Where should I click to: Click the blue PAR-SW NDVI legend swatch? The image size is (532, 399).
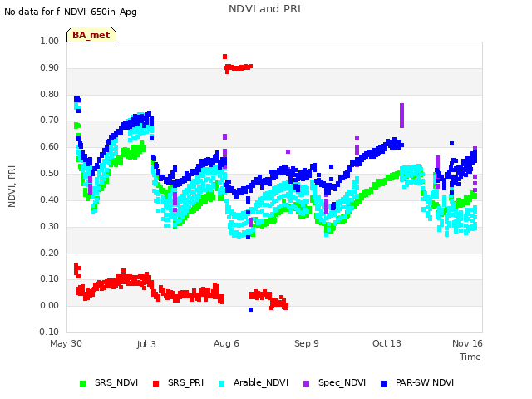(x=384, y=383)
